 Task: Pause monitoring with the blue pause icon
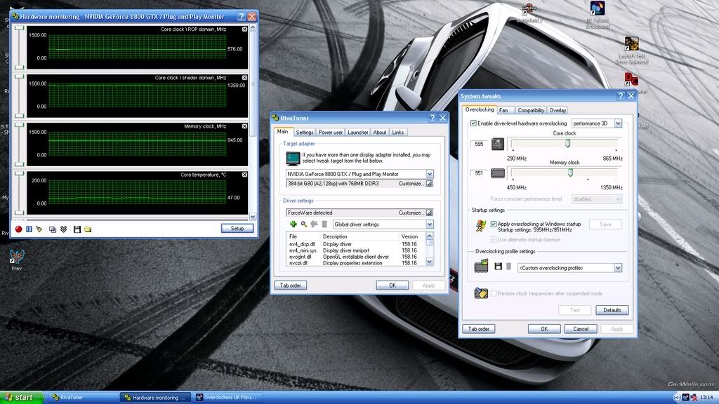(29, 229)
